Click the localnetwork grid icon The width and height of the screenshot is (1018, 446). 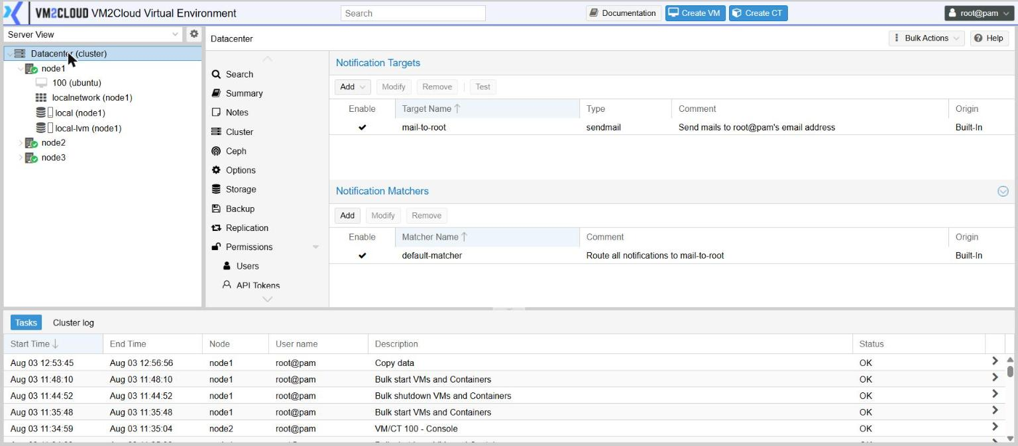click(x=41, y=98)
